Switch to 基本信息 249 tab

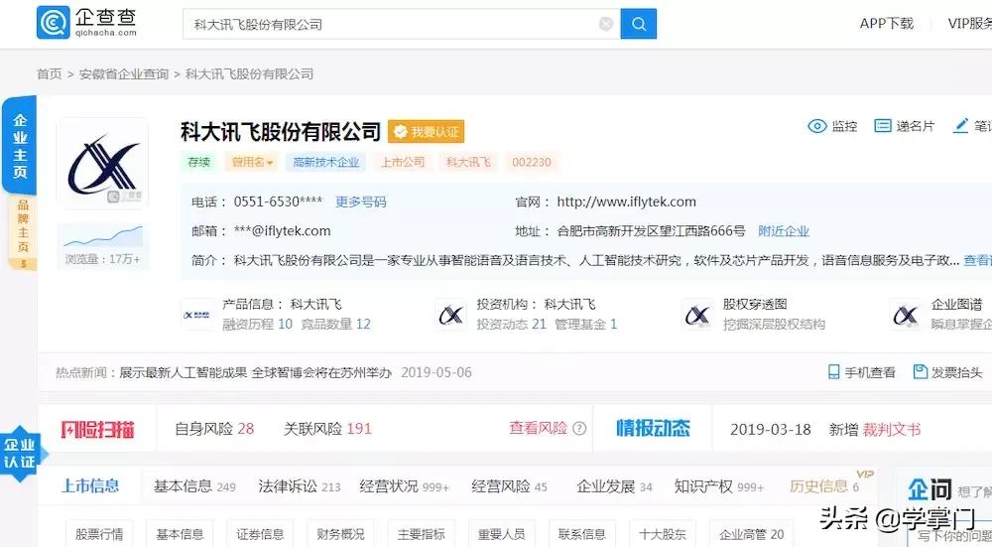[x=194, y=486]
